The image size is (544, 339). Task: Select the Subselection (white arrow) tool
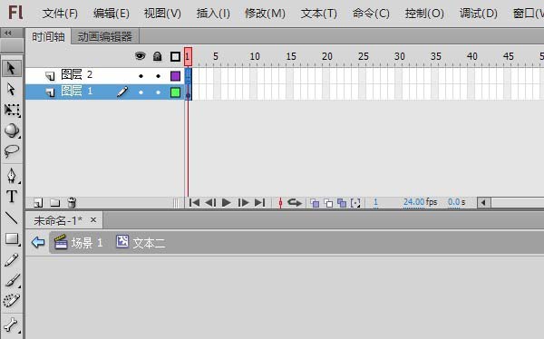[x=12, y=89]
